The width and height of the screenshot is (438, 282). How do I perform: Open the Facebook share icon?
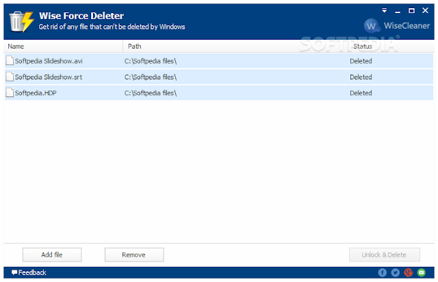coord(382,272)
